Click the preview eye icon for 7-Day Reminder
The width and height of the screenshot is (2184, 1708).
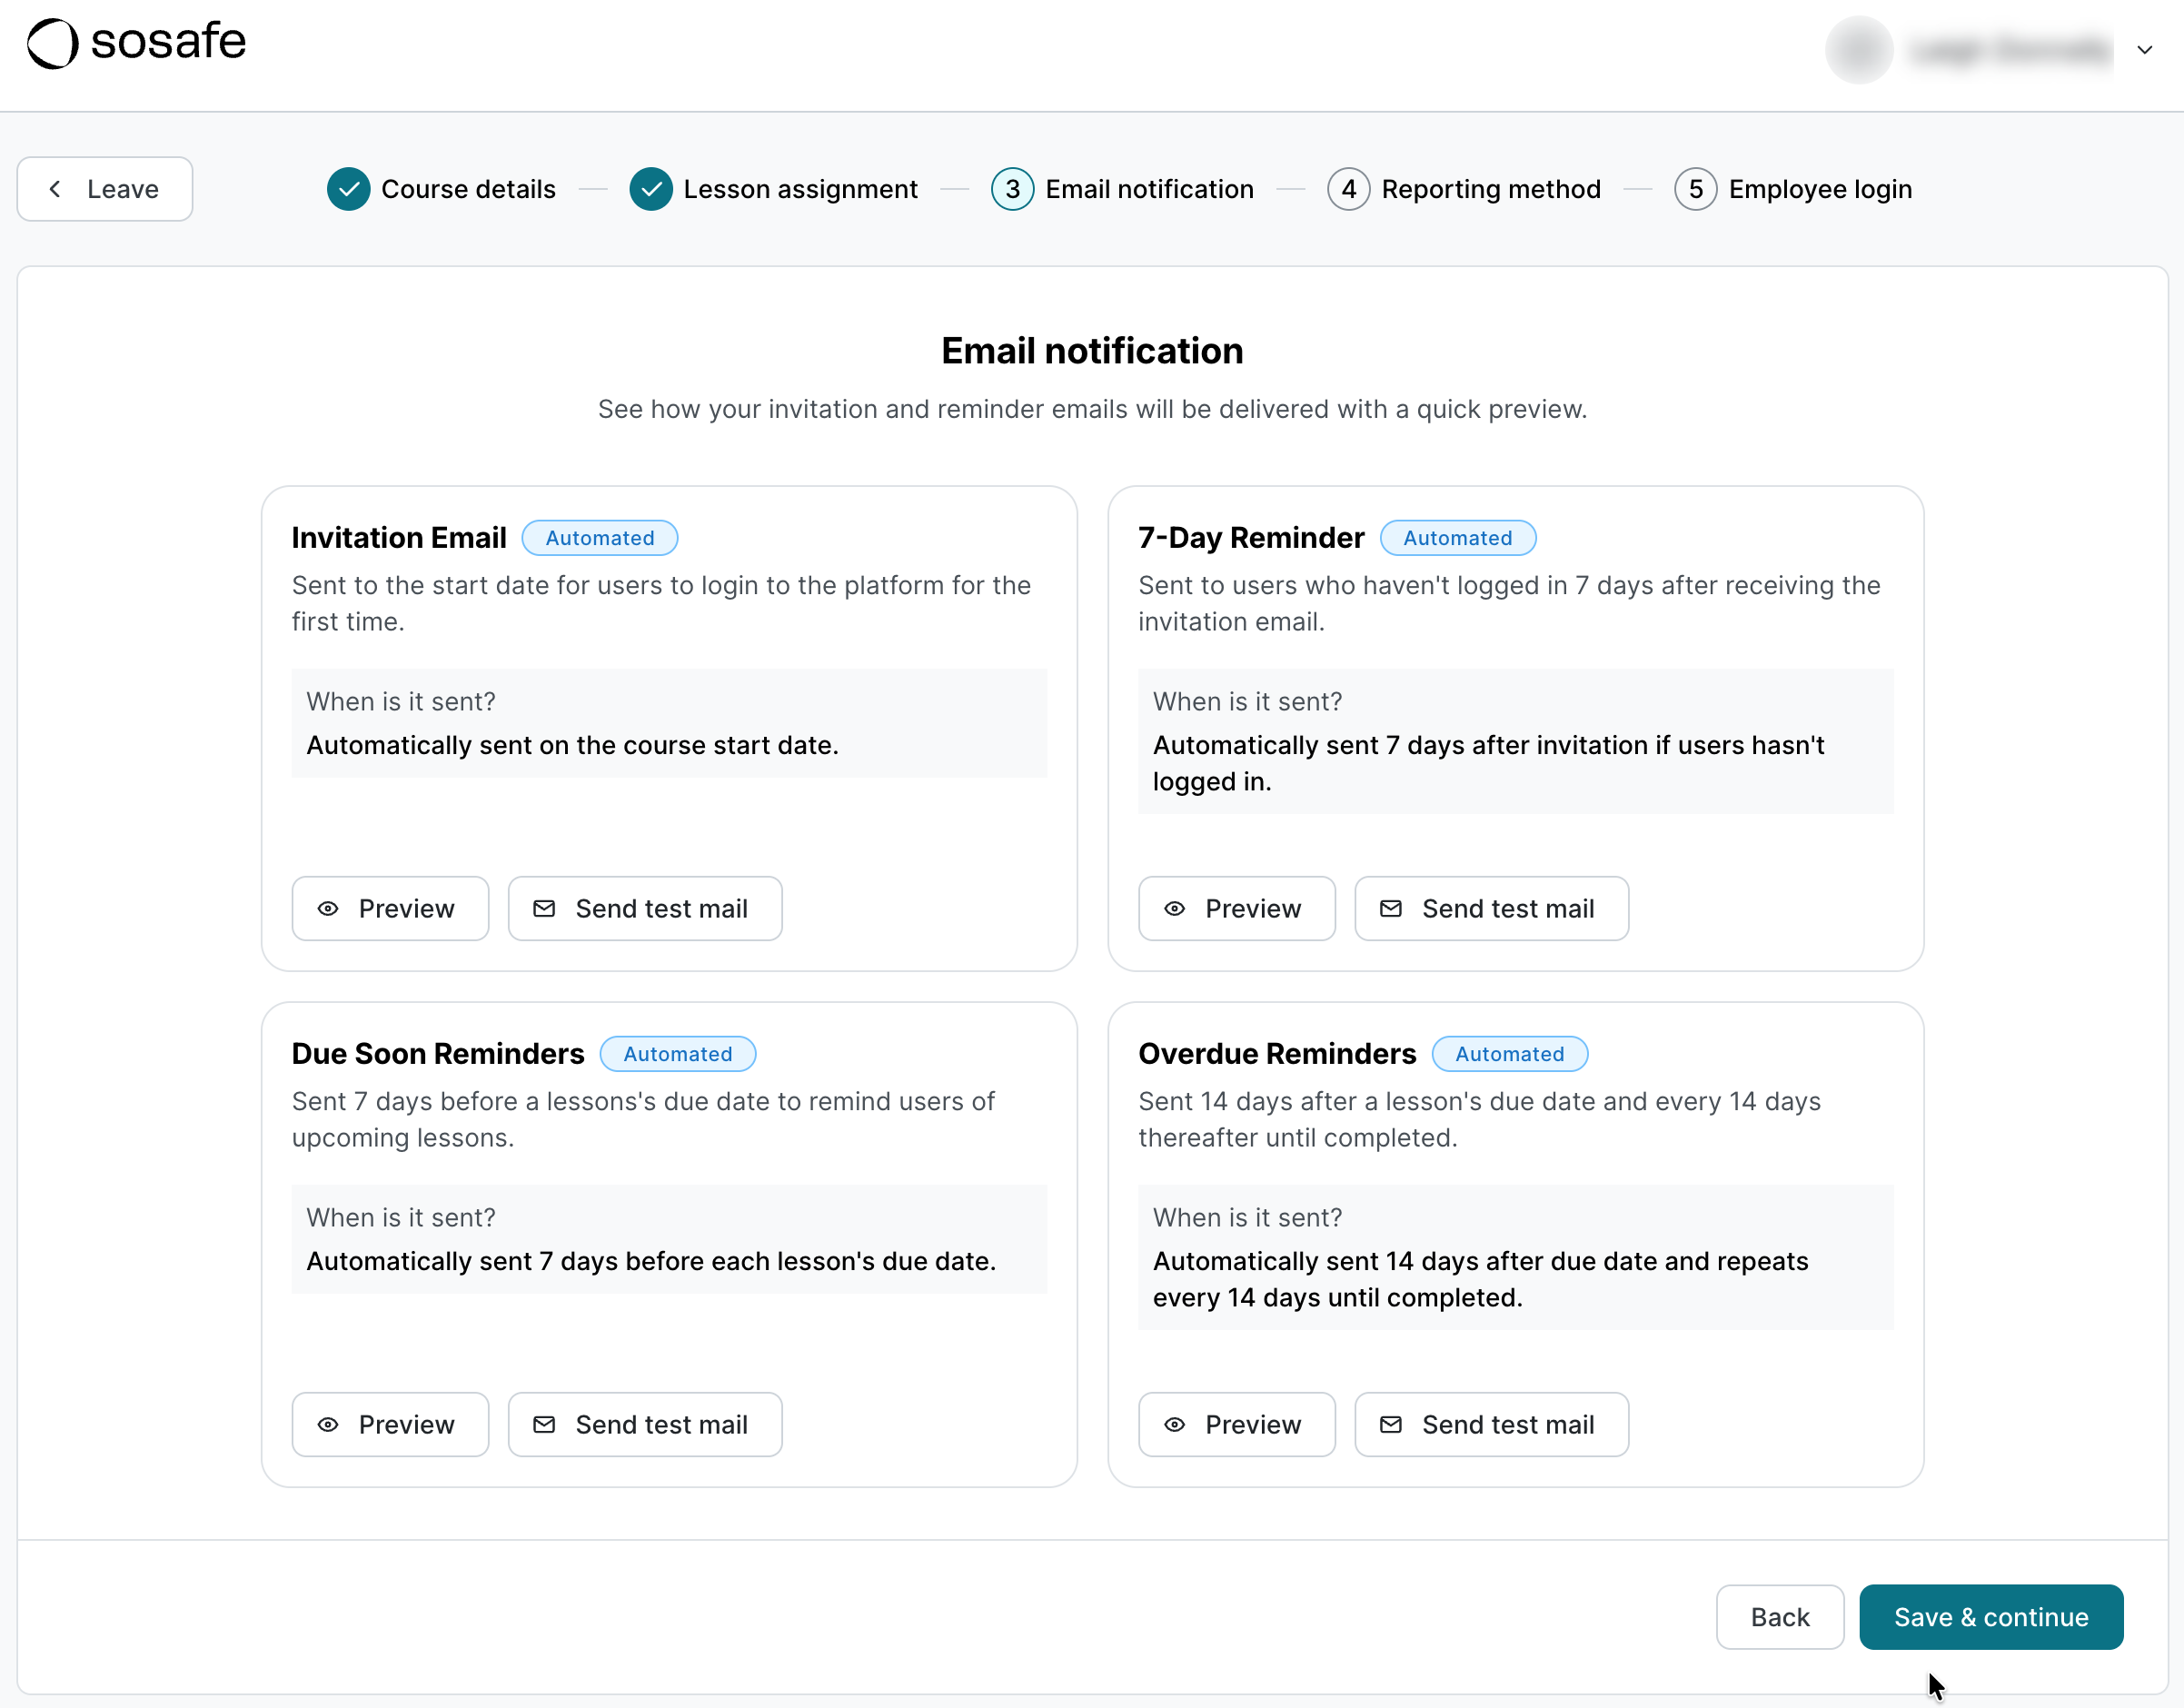pos(1175,908)
